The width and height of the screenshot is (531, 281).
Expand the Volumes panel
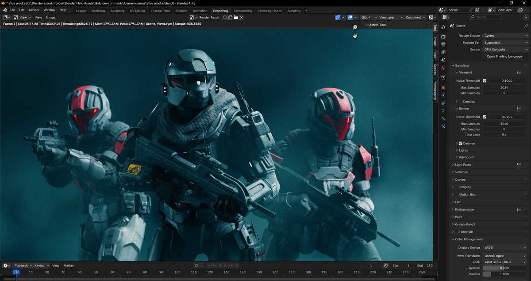461,172
